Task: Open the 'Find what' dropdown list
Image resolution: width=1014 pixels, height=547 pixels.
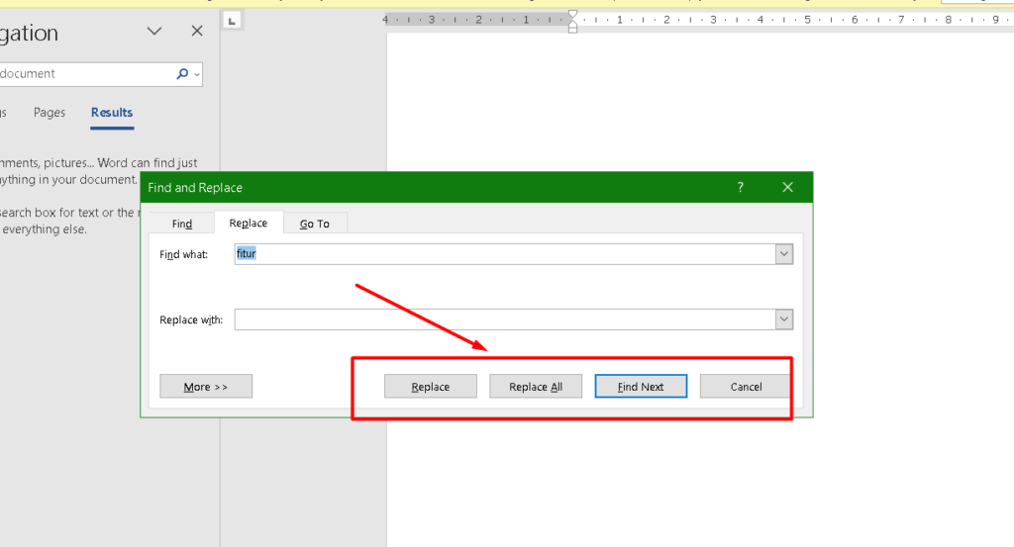Action: [x=784, y=254]
